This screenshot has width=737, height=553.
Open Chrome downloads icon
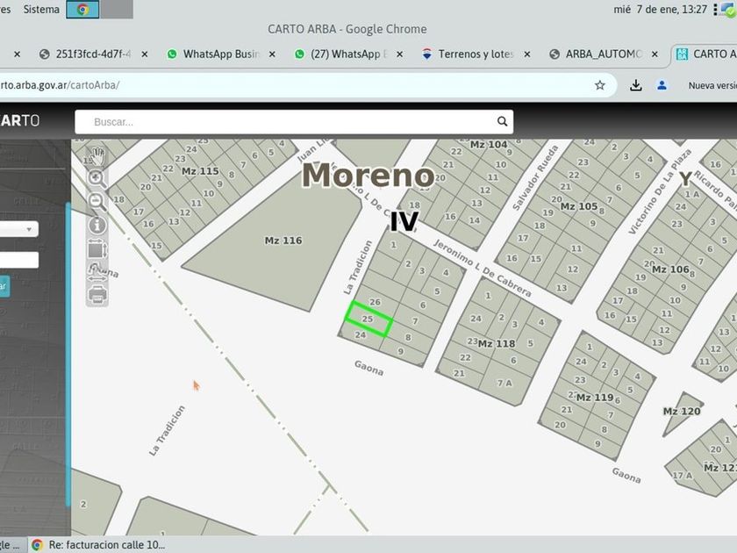(x=636, y=85)
